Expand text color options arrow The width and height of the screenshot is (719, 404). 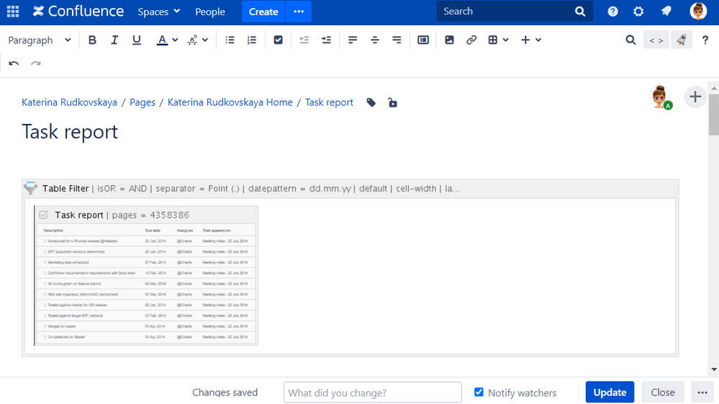tap(175, 40)
